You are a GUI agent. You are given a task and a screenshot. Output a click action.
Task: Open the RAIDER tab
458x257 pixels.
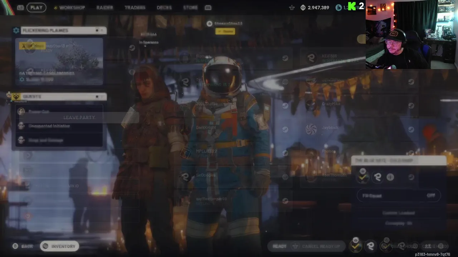click(x=105, y=7)
